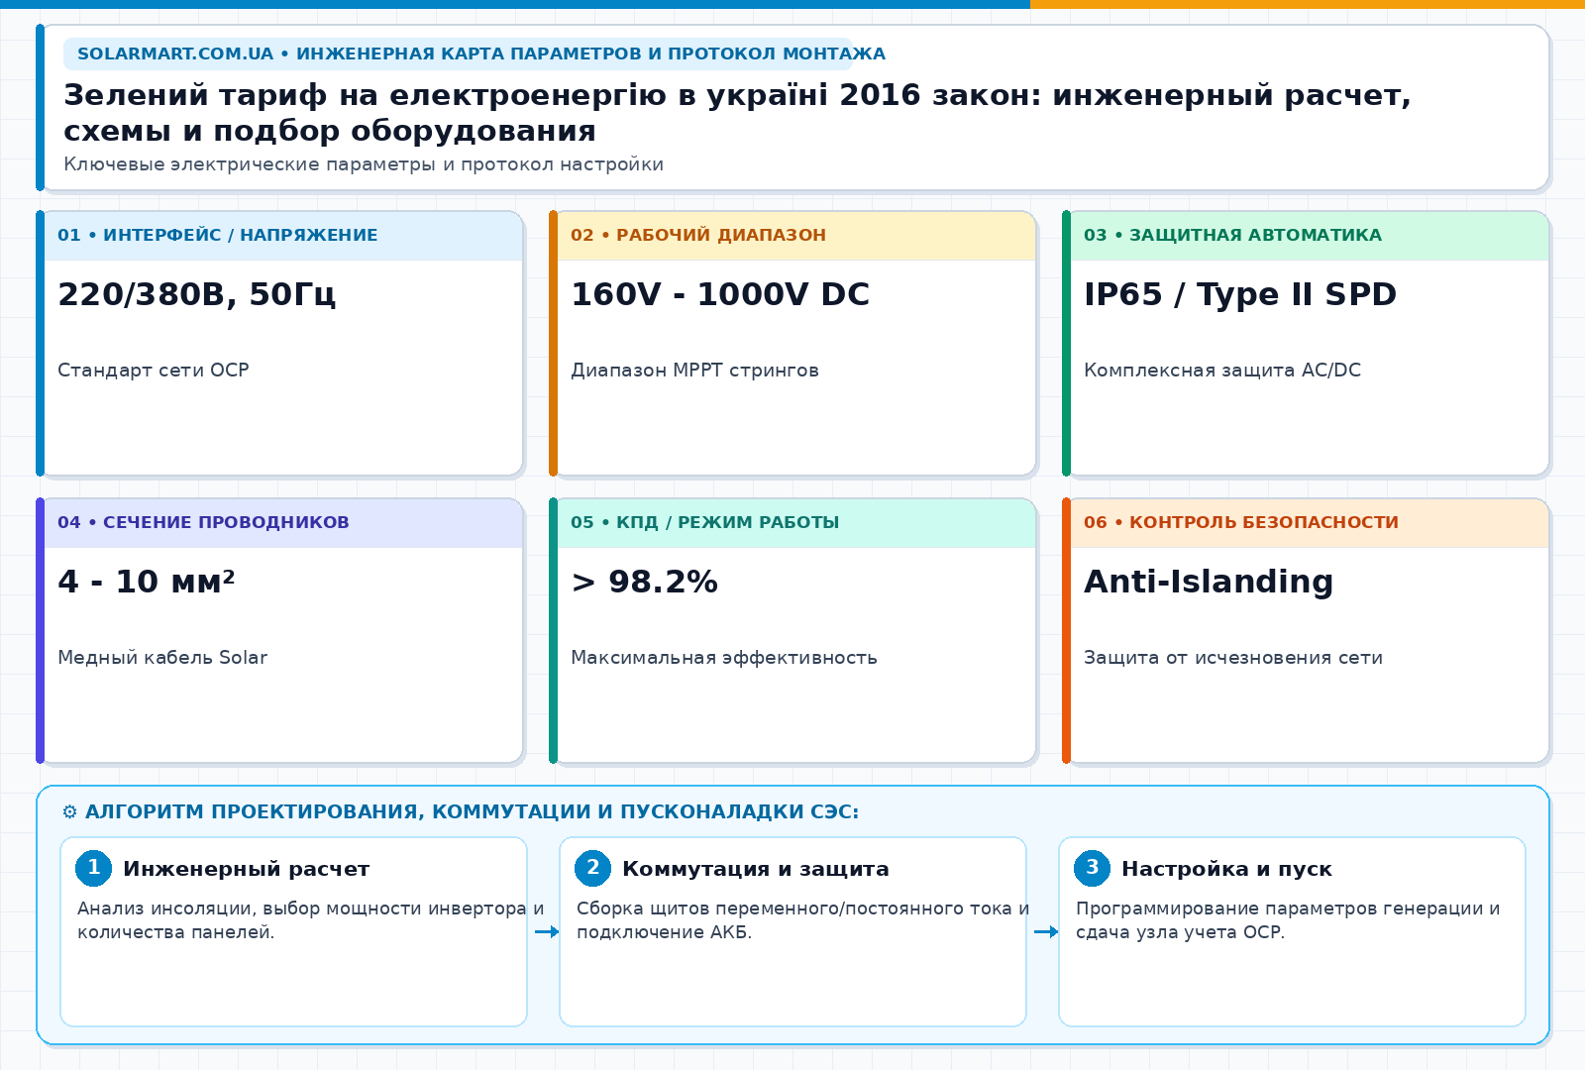Click description Сборка щитов переменного/постоянного тока
The height and width of the screenshot is (1070, 1585).
803,920
